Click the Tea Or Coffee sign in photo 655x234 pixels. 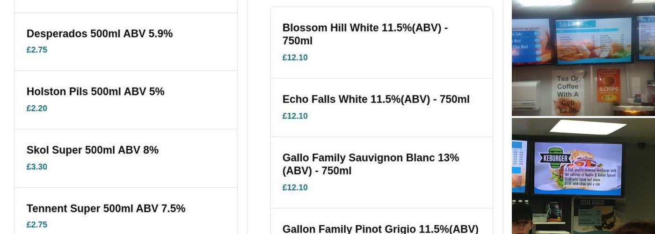pyautogui.click(x=568, y=93)
